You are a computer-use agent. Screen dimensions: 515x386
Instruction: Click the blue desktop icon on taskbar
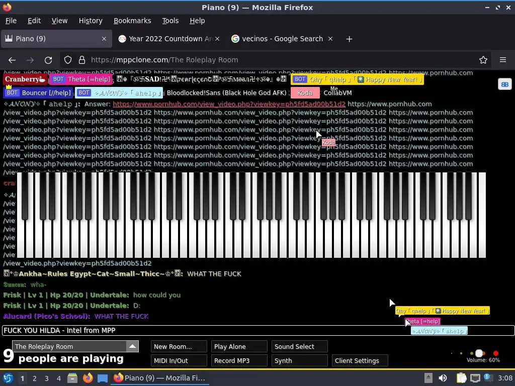click(103, 378)
